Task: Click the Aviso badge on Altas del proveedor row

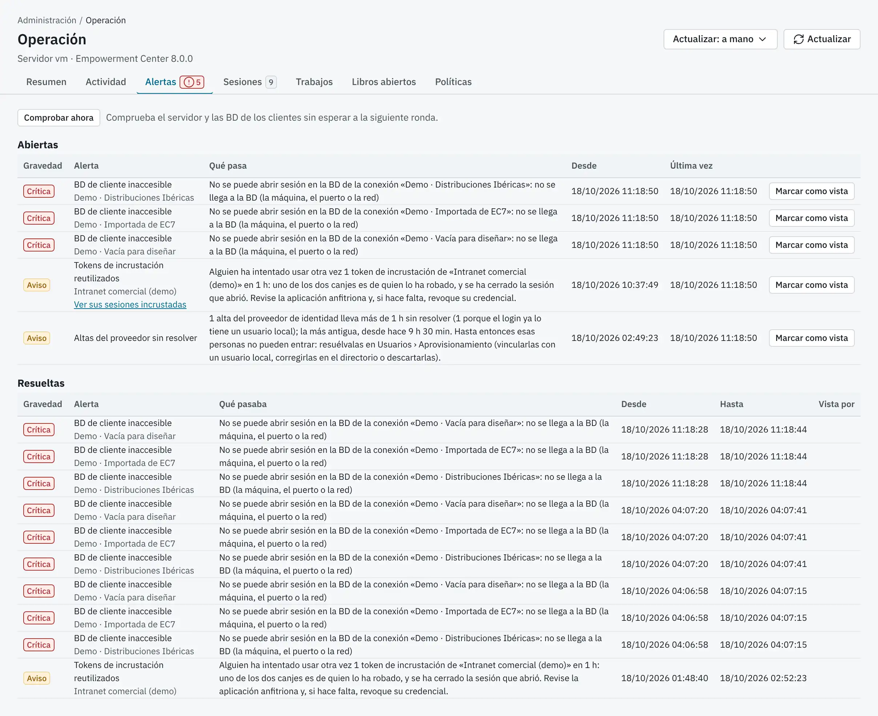Action: tap(37, 338)
